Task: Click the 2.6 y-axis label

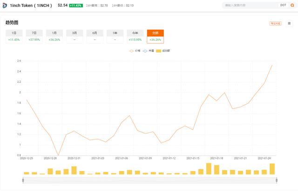Action: [19, 61]
